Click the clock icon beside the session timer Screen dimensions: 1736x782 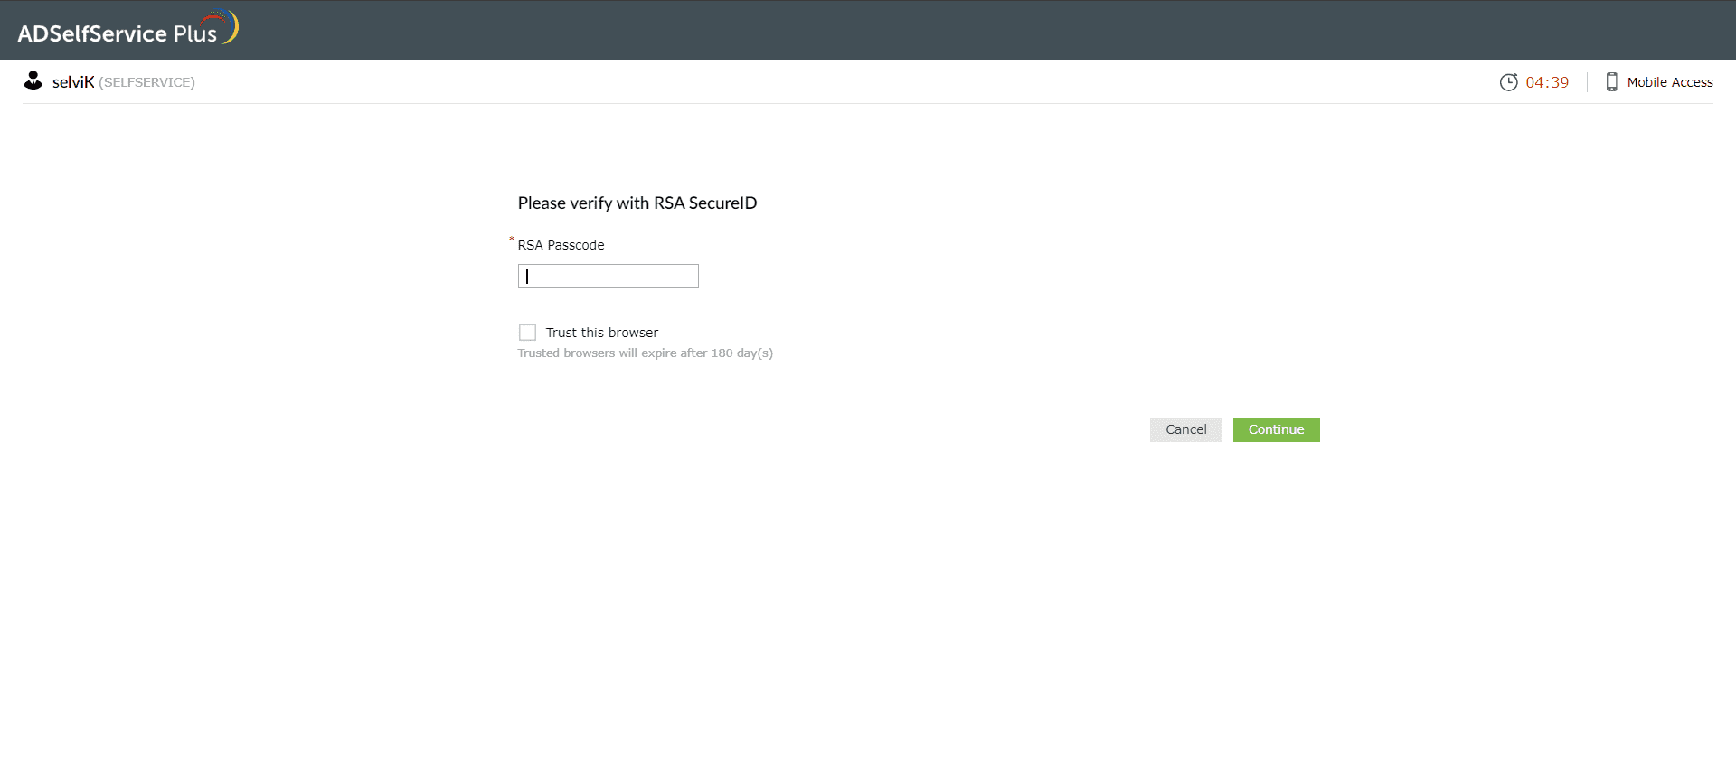[1508, 82]
